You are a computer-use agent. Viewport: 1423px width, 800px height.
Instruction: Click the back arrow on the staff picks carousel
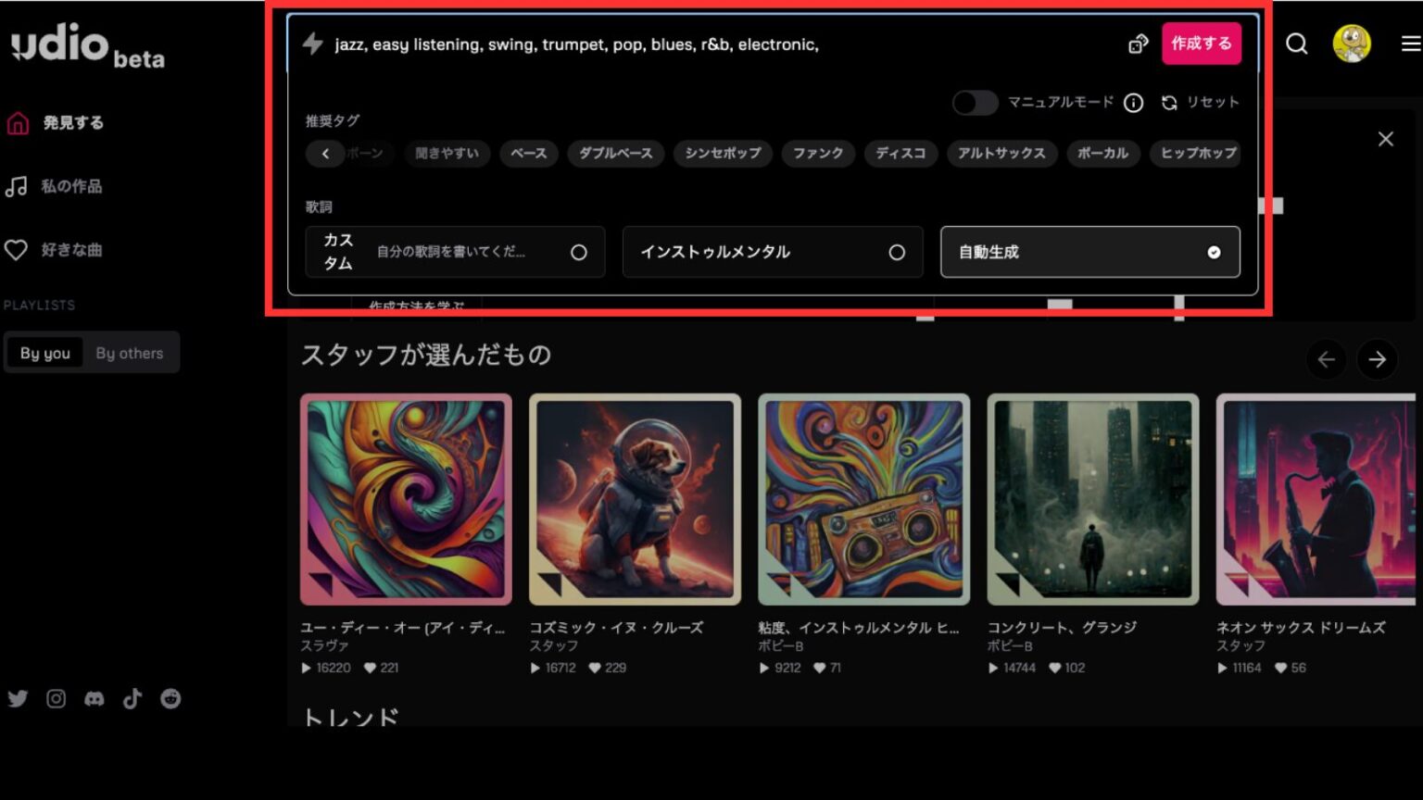point(1327,360)
